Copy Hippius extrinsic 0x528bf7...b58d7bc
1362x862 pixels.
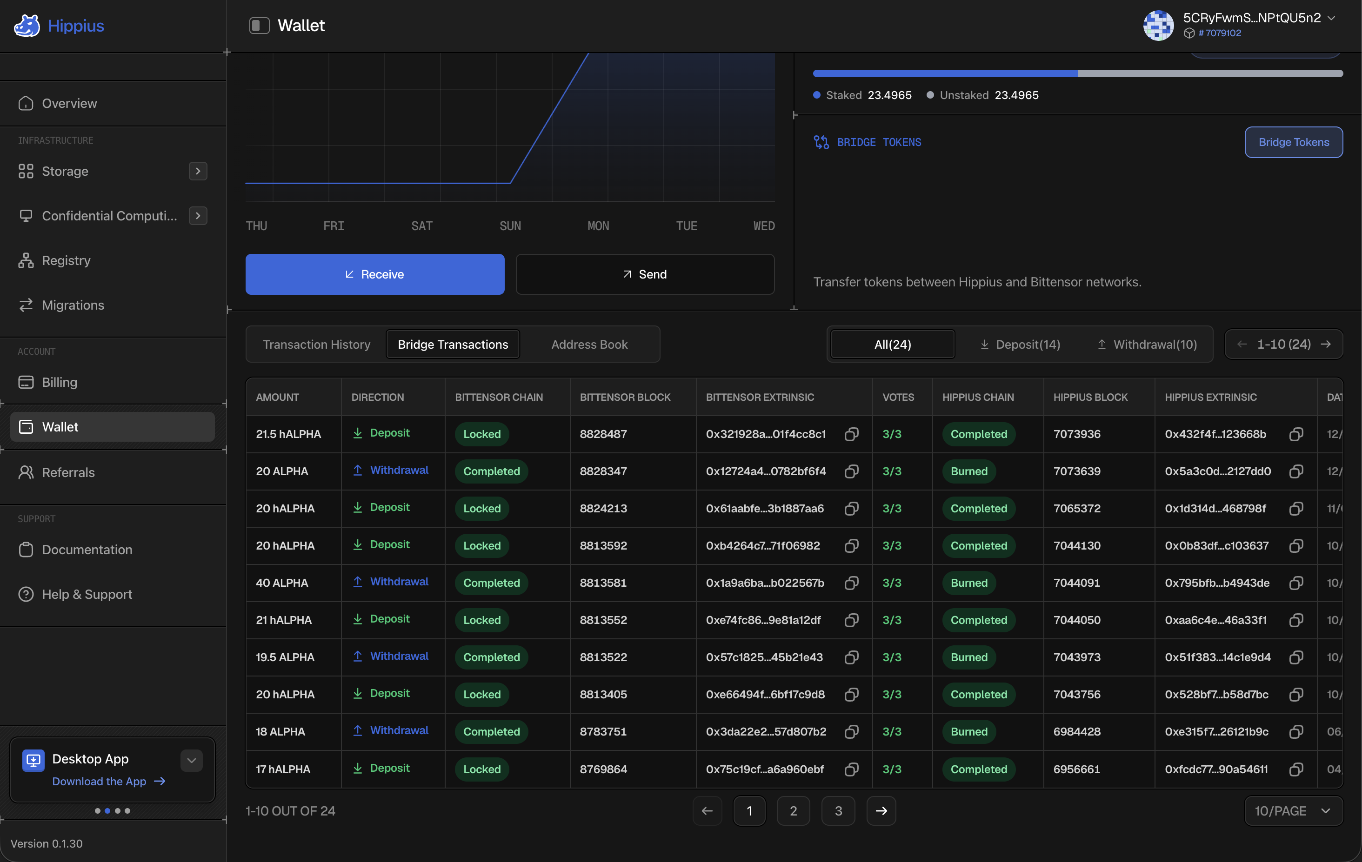coord(1296,694)
